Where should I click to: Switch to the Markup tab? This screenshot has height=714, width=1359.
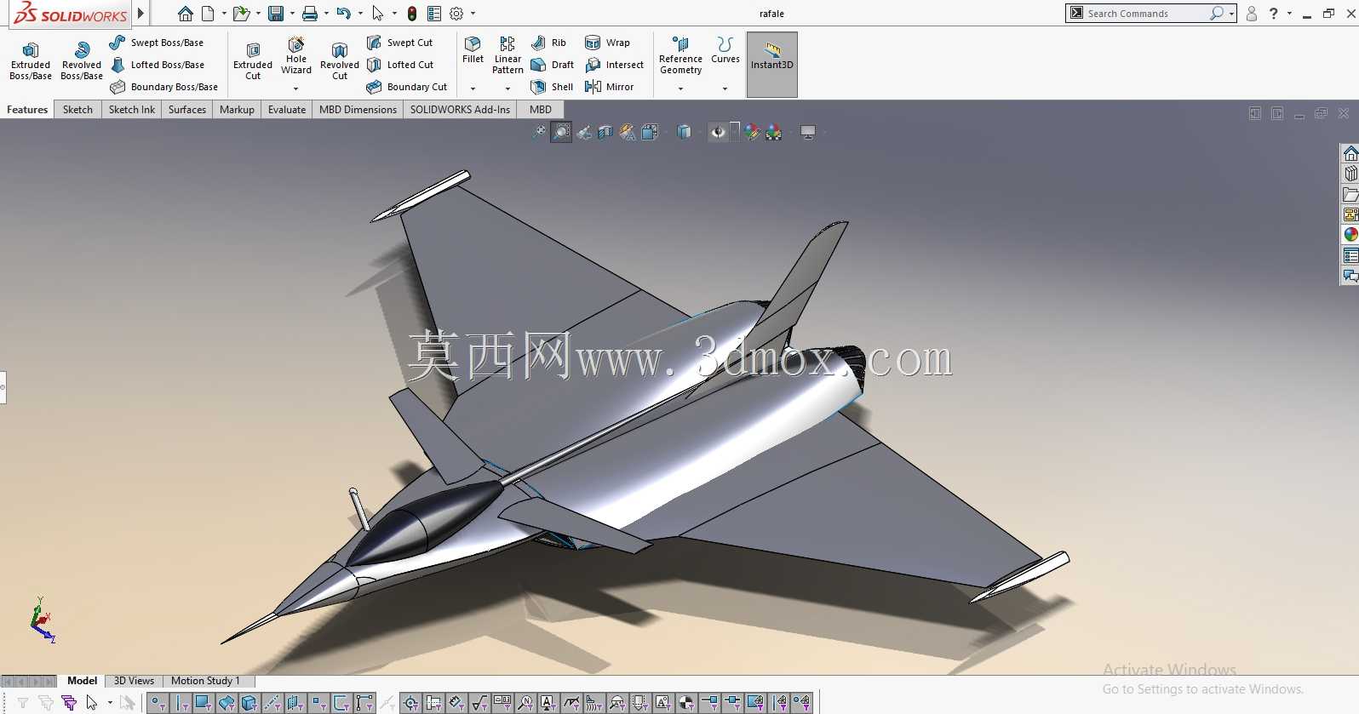(x=237, y=110)
